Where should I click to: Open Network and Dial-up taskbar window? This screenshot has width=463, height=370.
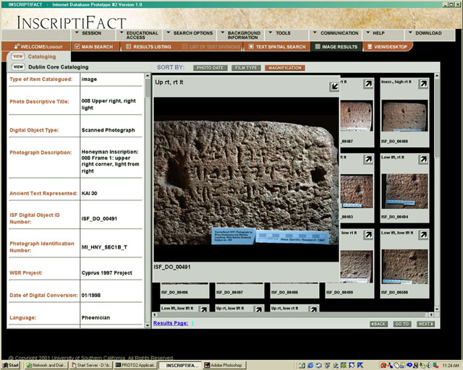46,365
